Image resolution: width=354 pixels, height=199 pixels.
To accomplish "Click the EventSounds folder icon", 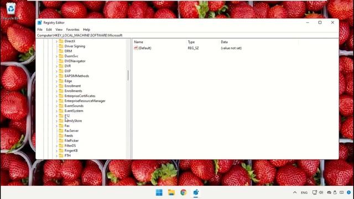I will [x=61, y=106].
